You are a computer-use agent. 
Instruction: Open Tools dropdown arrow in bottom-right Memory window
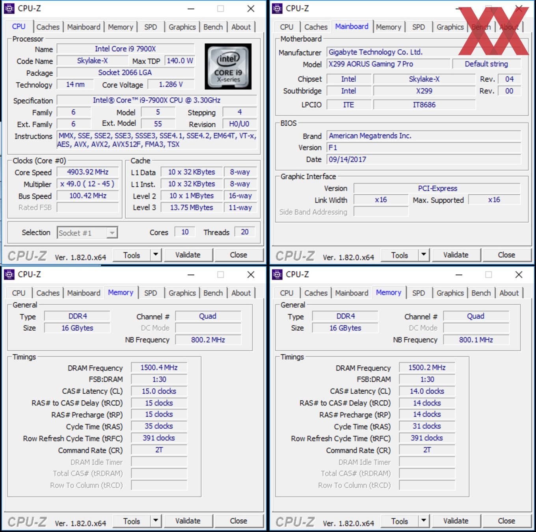point(424,521)
